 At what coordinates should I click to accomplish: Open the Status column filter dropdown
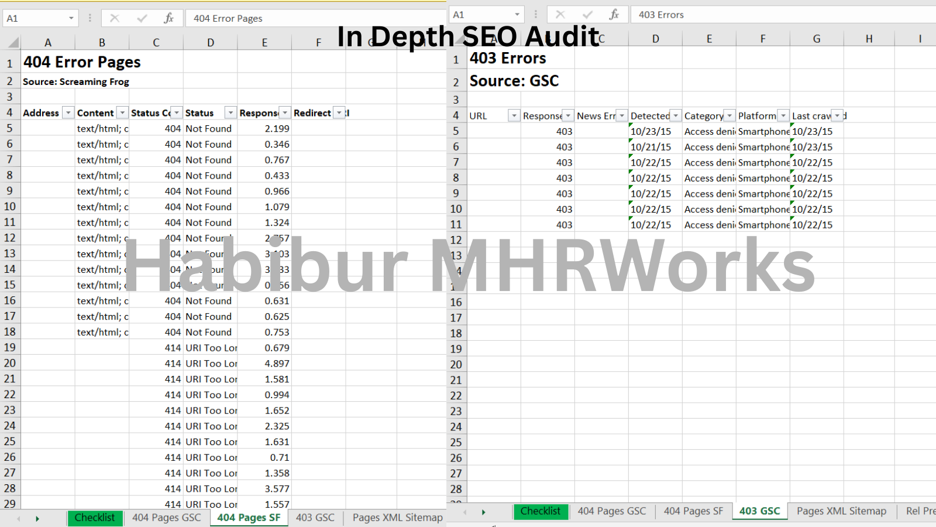tap(230, 113)
